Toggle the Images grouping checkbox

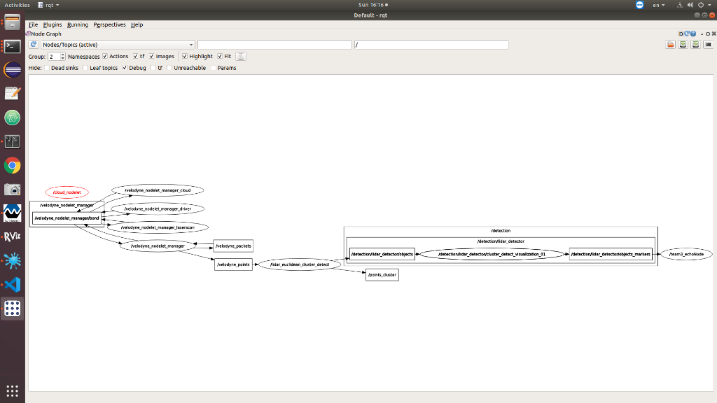tap(152, 56)
